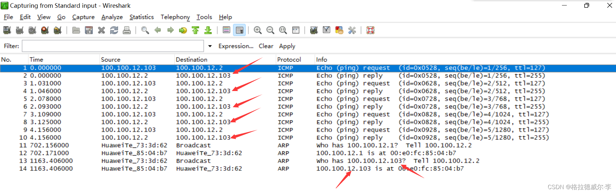Sort by the No. column header
The height and width of the screenshot is (193, 616).
click(14, 59)
